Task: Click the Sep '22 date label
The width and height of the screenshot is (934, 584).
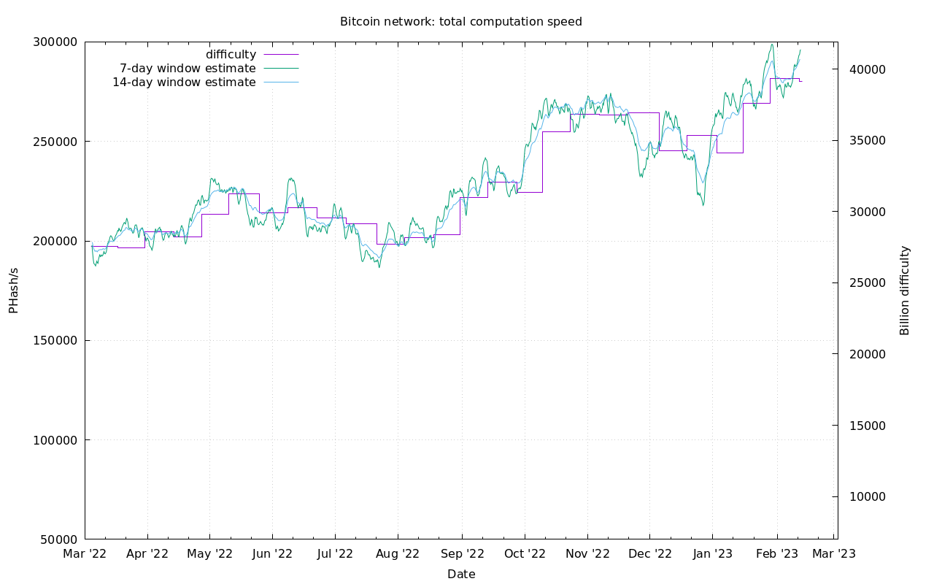Action: [x=462, y=554]
